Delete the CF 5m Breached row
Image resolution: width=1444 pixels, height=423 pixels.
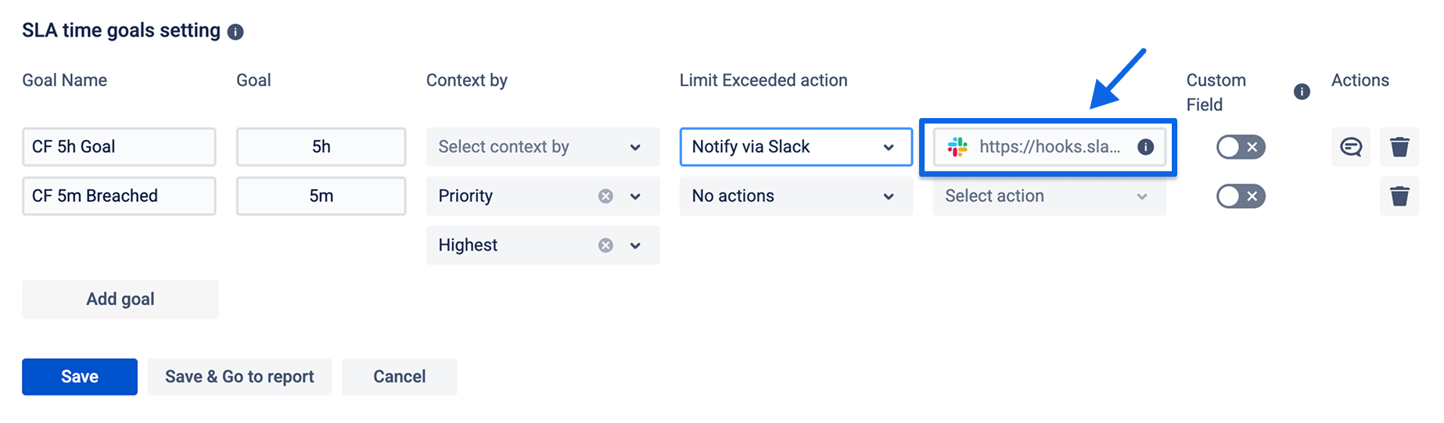[x=1399, y=196]
